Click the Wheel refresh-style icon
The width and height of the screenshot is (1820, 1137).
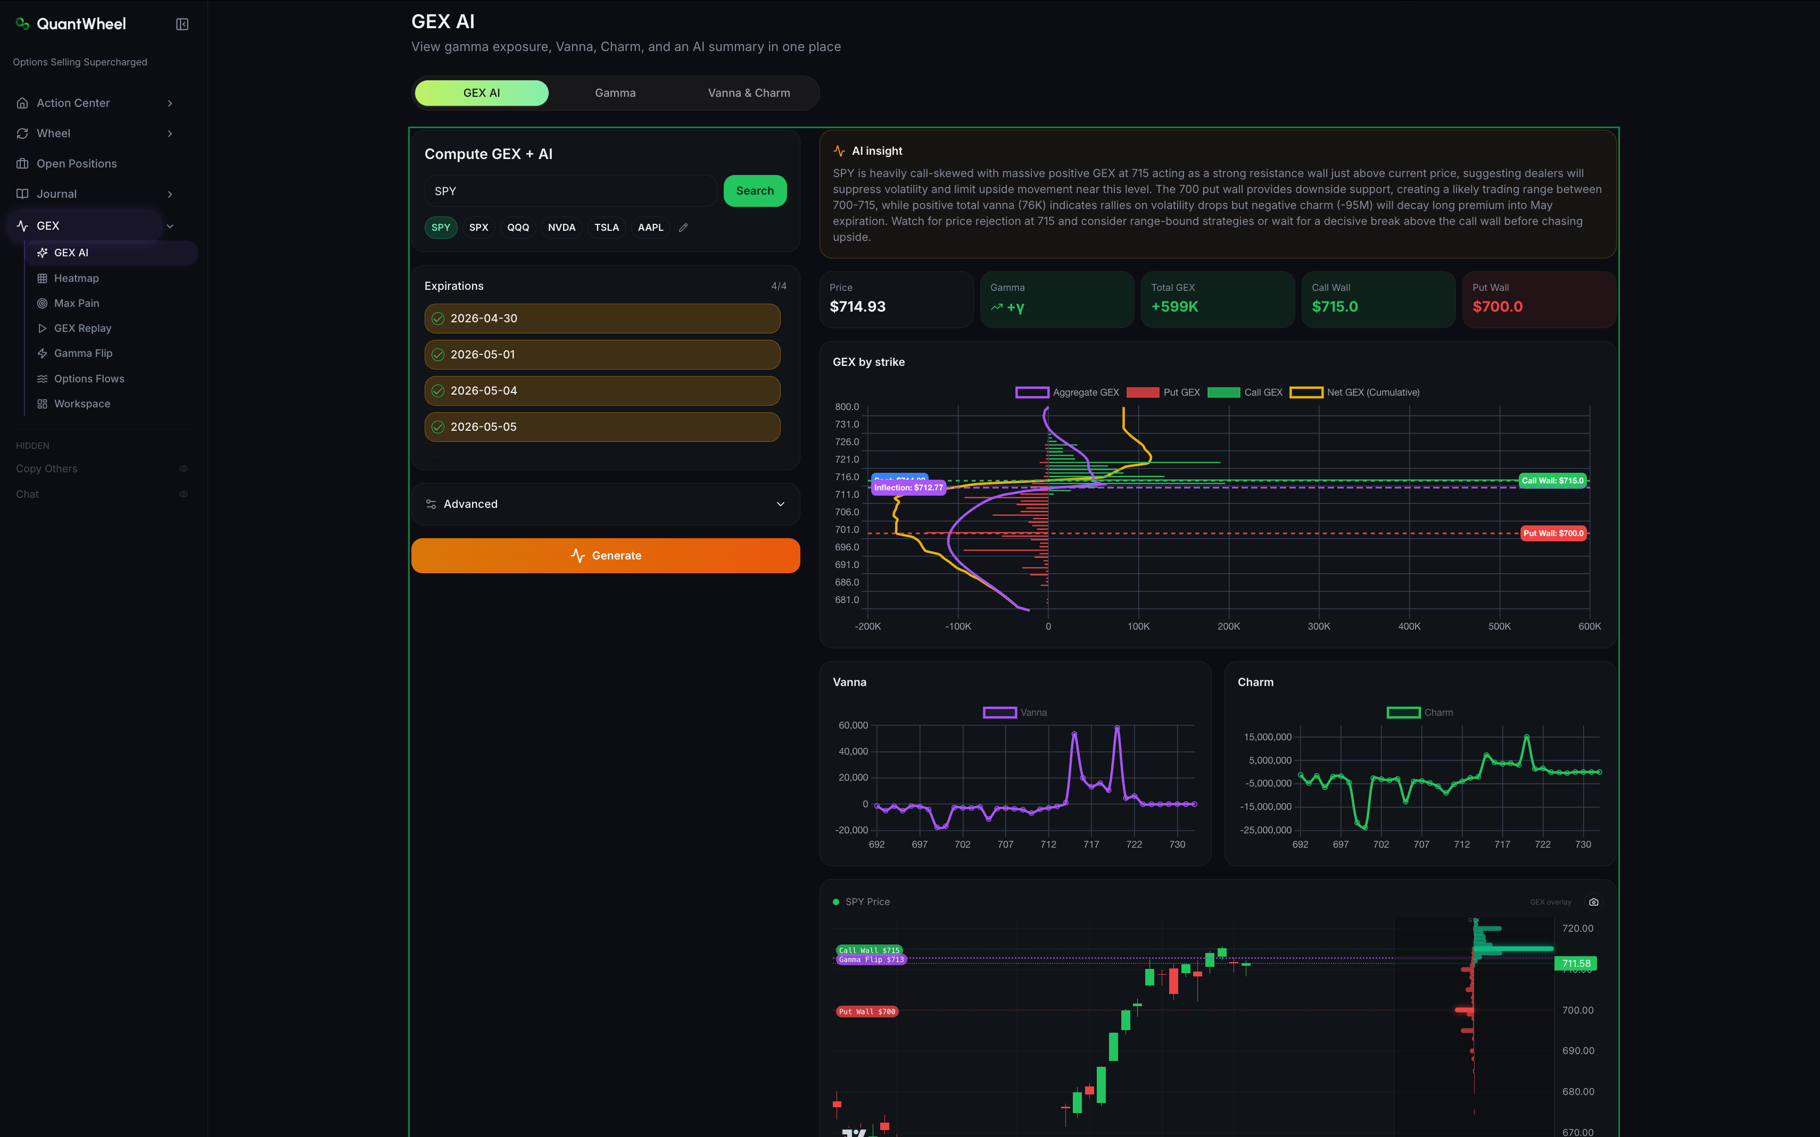coord(22,133)
